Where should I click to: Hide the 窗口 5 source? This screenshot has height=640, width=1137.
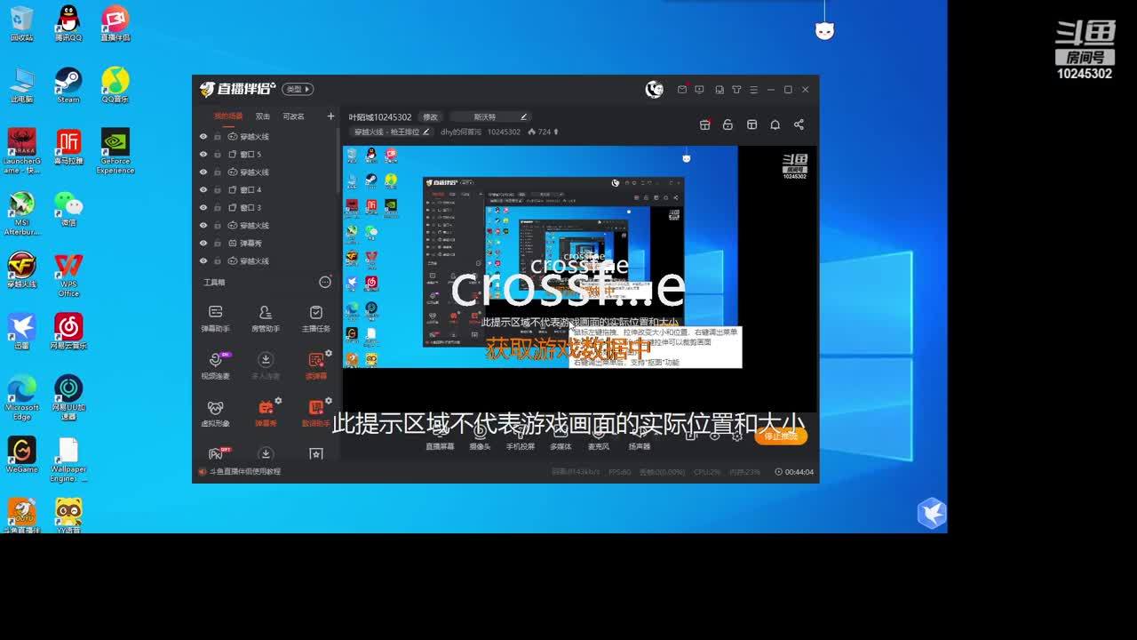pyautogui.click(x=203, y=155)
